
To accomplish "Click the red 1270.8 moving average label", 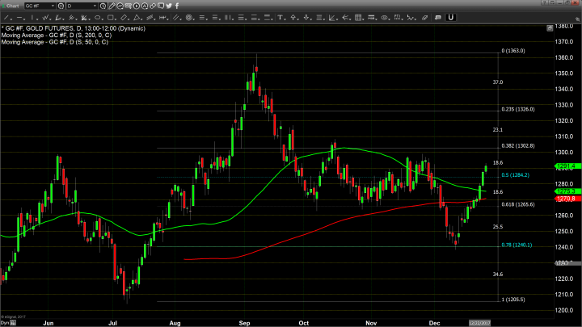I will tap(567, 199).
